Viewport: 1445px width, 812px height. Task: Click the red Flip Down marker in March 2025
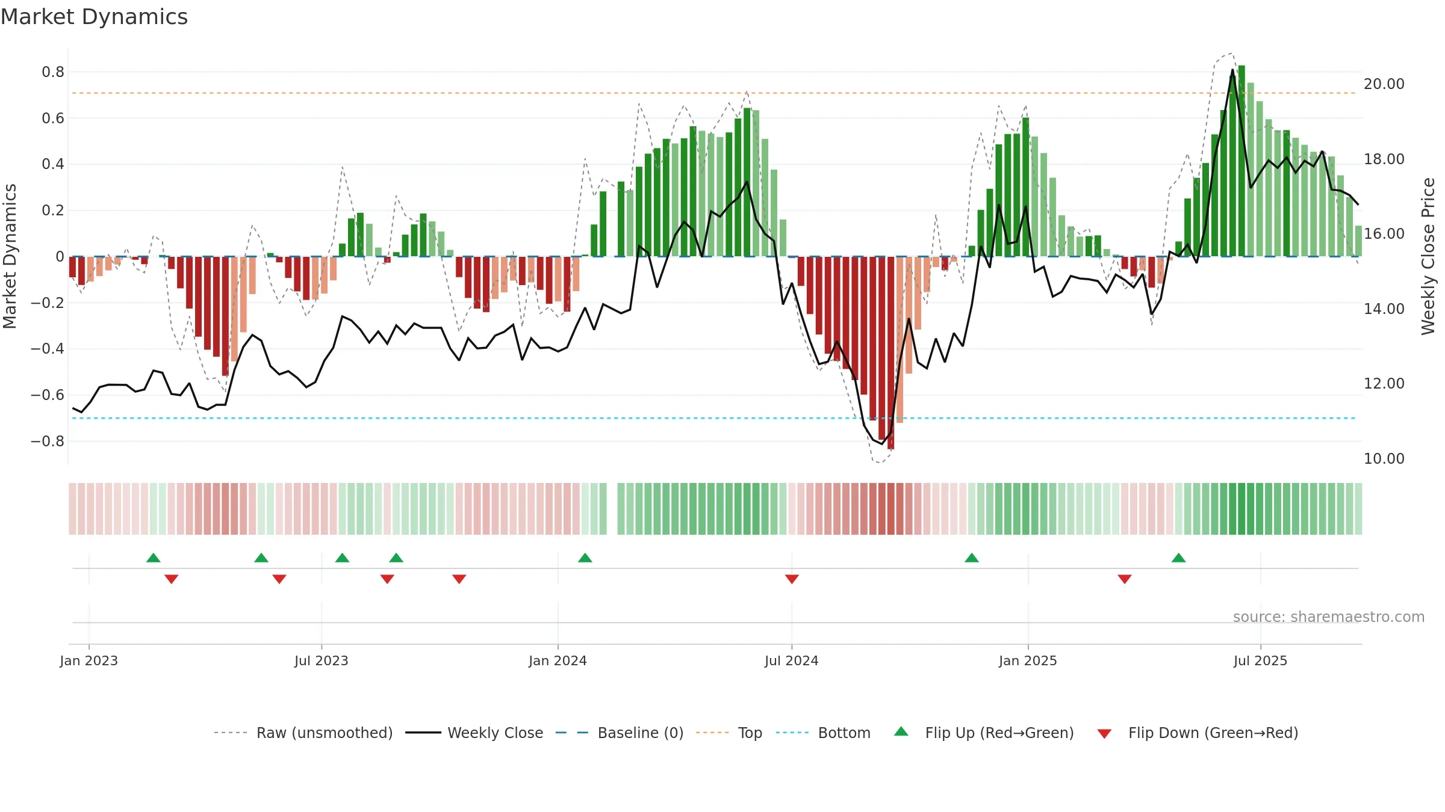(1125, 579)
